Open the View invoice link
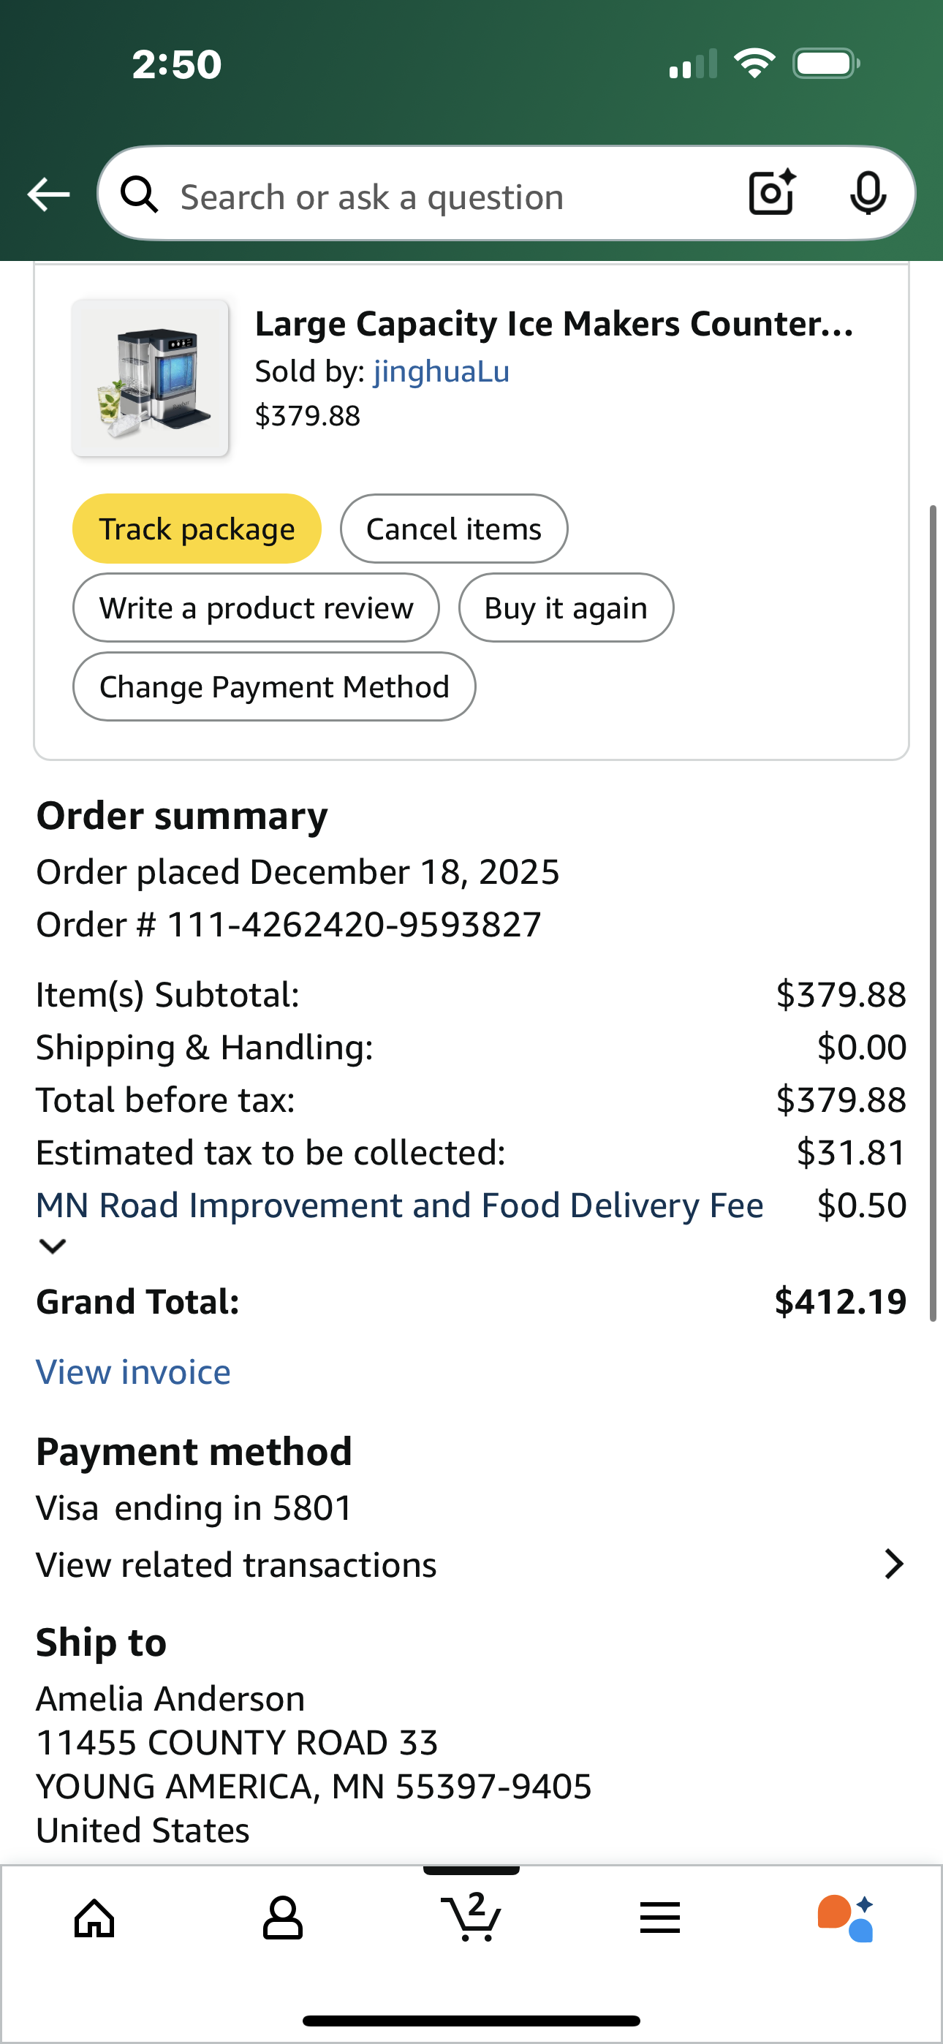 [x=133, y=1372]
